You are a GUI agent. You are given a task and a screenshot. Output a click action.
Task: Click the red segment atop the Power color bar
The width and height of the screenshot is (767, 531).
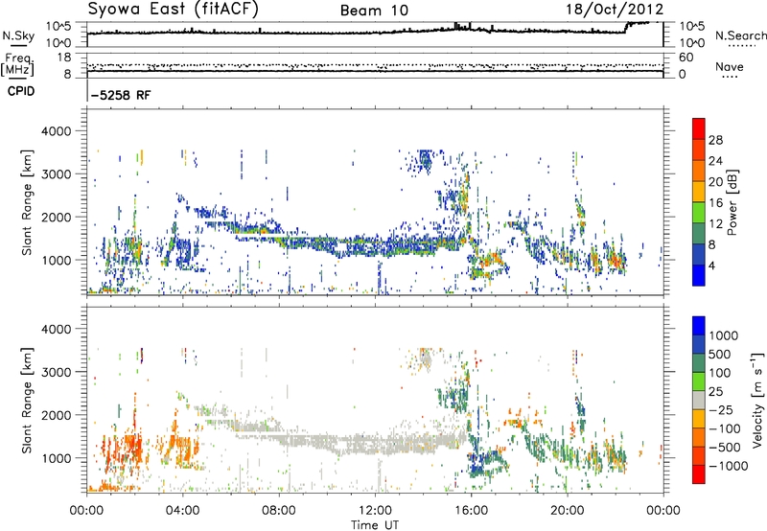699,128
